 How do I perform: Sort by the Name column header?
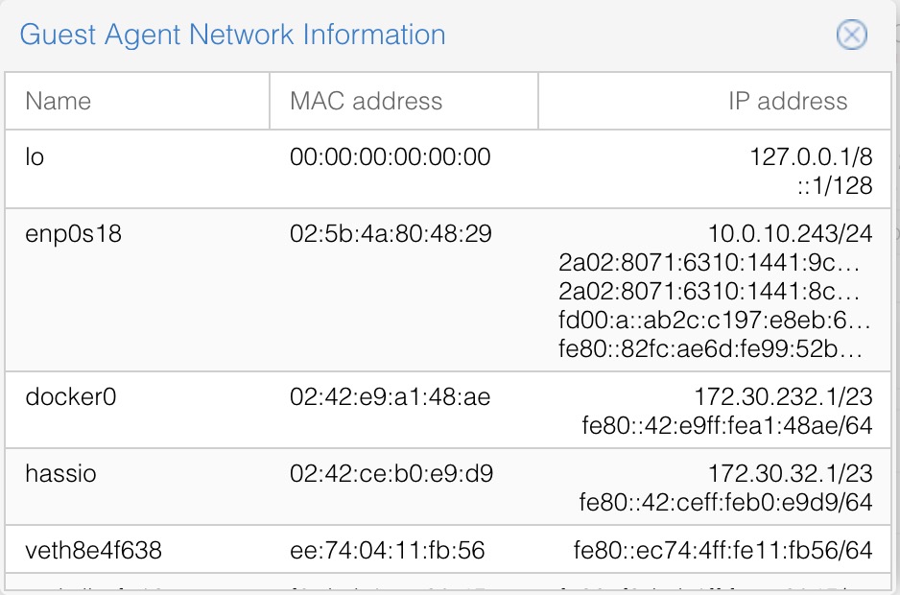click(x=137, y=101)
